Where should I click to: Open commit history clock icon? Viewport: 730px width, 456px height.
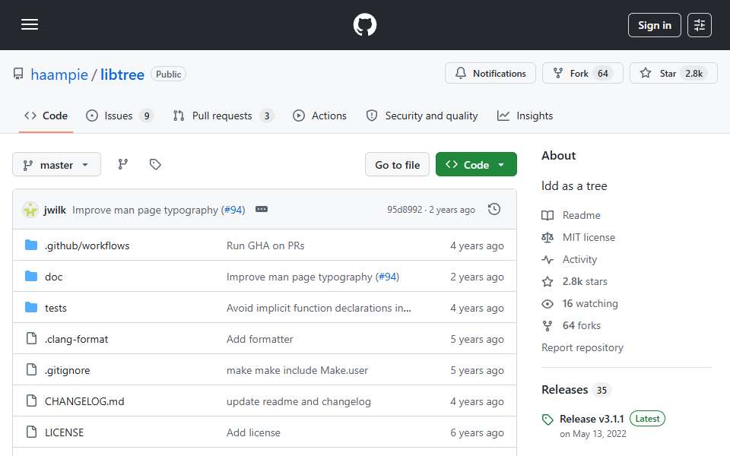494,210
